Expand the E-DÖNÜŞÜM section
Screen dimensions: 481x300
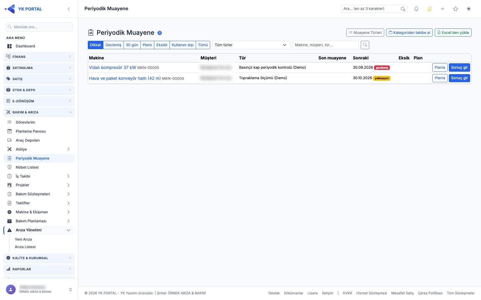39,101
